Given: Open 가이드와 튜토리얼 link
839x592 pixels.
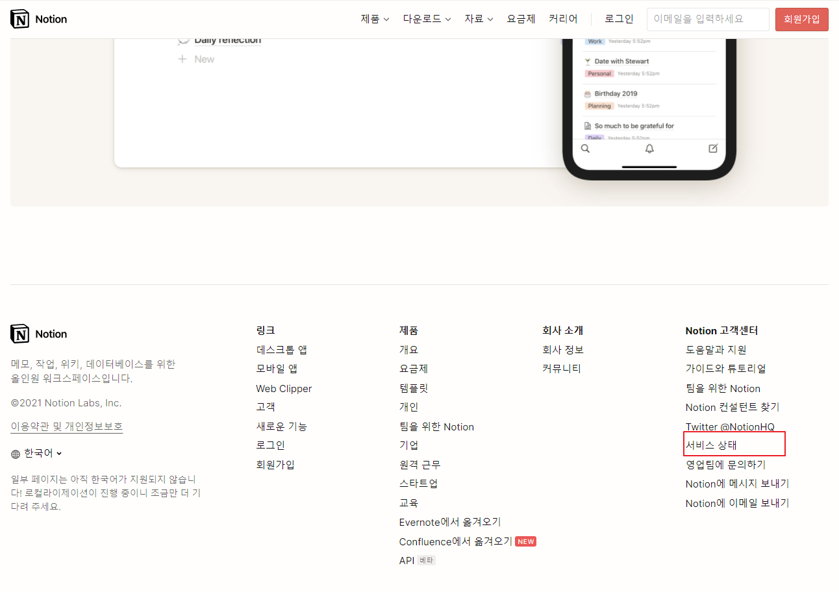Looking at the screenshot, I should 725,369.
